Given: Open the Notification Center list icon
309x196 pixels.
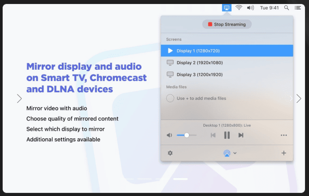Looking at the screenshot, I should 298,8.
